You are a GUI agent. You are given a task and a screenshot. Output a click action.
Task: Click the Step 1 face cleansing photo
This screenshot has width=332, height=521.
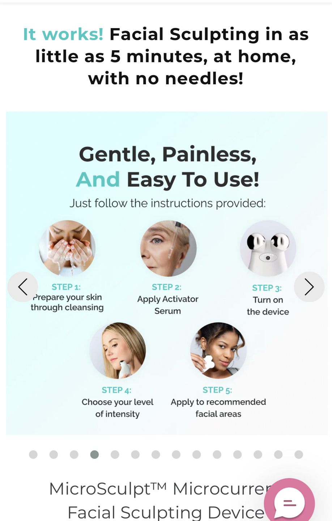coord(67,249)
